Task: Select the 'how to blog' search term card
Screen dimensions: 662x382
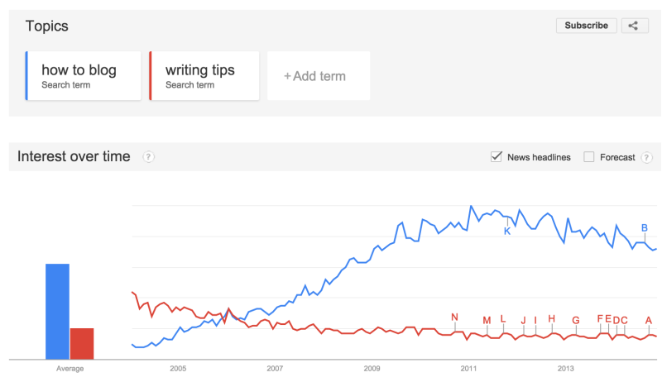Action: pos(84,76)
